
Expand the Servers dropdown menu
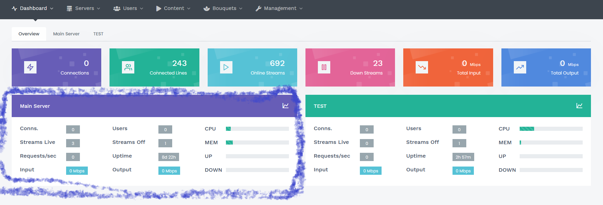pos(84,8)
